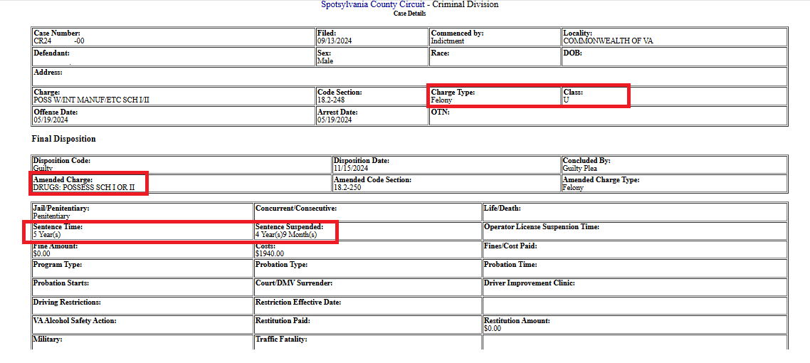Click disposition date 11/15/2024

click(x=350, y=169)
